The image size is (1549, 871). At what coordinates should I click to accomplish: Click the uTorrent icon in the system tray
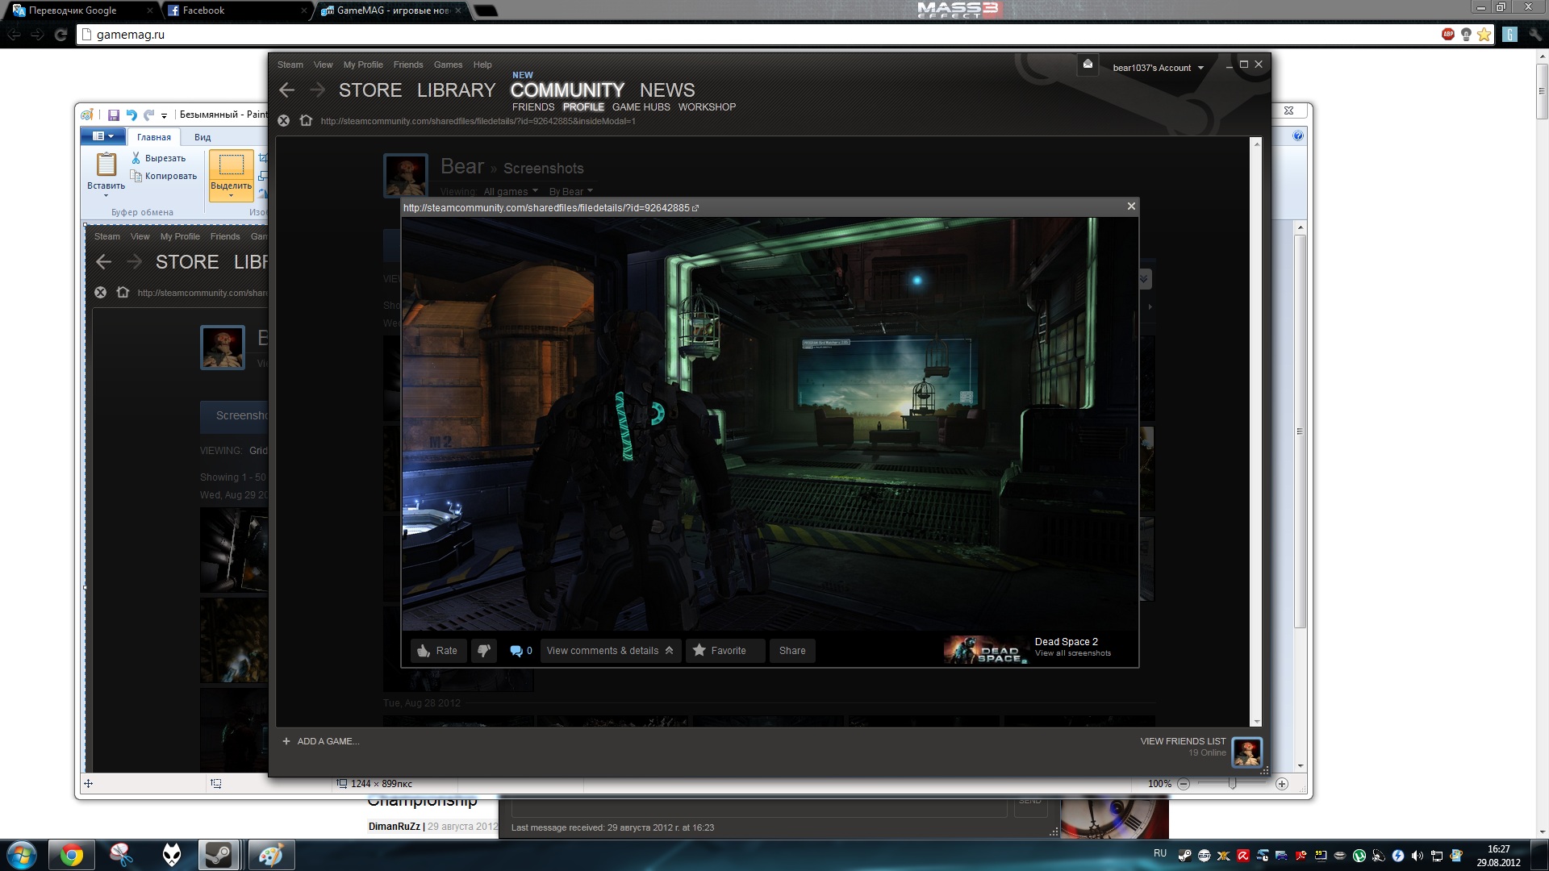click(1359, 856)
